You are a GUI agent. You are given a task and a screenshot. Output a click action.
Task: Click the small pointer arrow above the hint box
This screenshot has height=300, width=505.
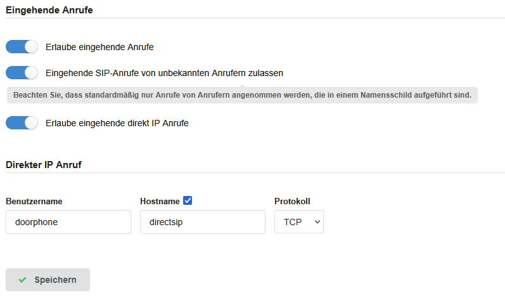(243, 86)
